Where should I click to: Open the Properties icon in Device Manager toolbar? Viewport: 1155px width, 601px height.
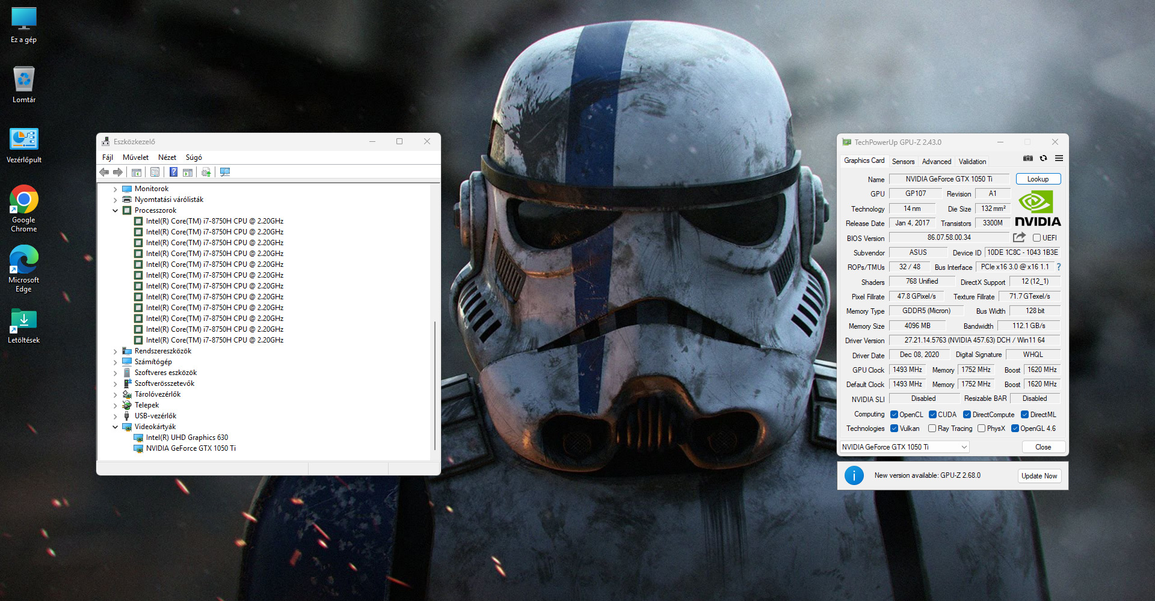[x=155, y=172]
